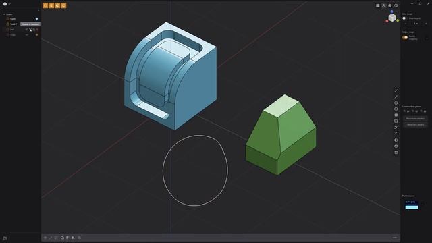The width and height of the screenshot is (432, 243).
Task: Choose the XZ construction plane
Action: click(423, 111)
